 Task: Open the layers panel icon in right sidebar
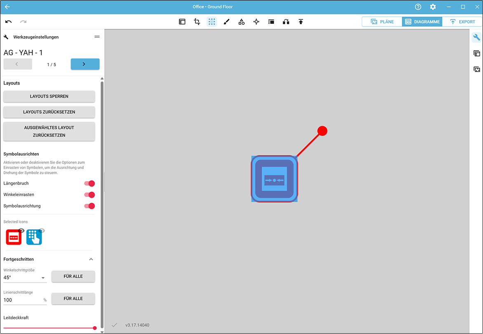pyautogui.click(x=476, y=54)
